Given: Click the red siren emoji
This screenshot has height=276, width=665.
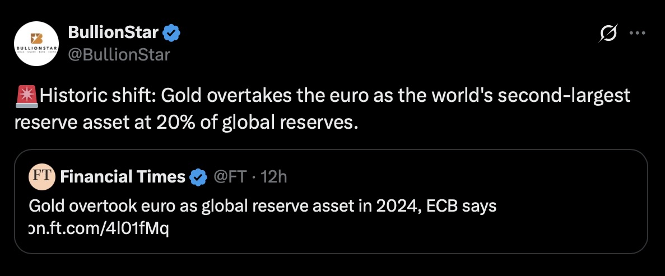Looking at the screenshot, I should pos(26,96).
